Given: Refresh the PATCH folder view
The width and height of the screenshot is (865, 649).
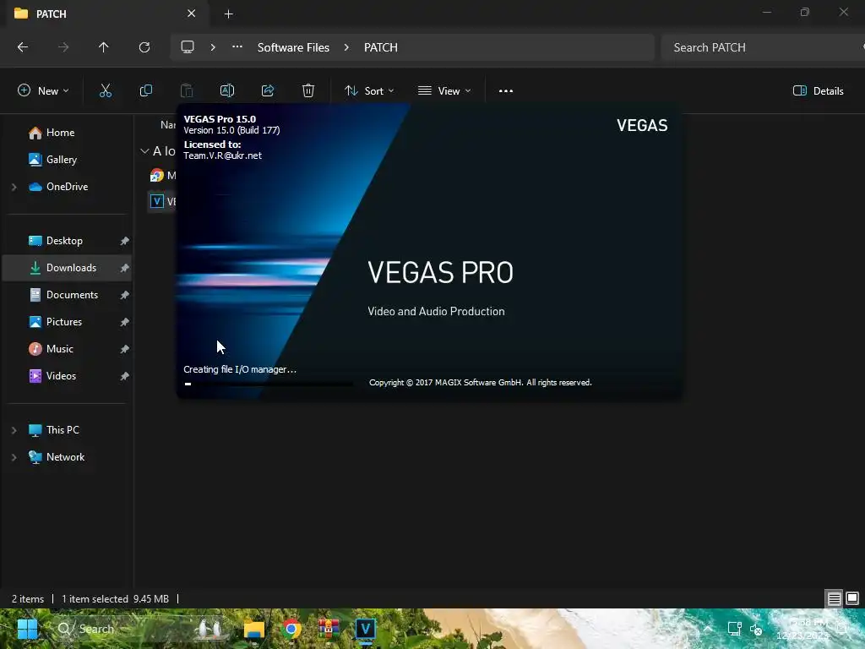Looking at the screenshot, I should [144, 47].
